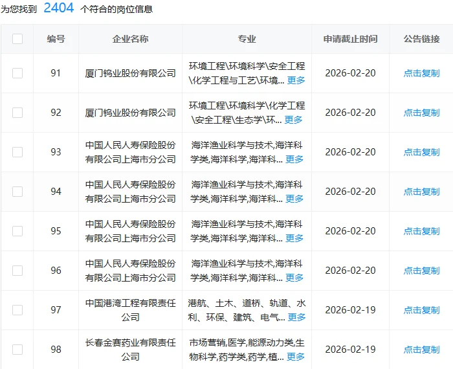Viewport: 453px width, 369px height.
Task: Open 更多 in row 95
Action: click(294, 238)
